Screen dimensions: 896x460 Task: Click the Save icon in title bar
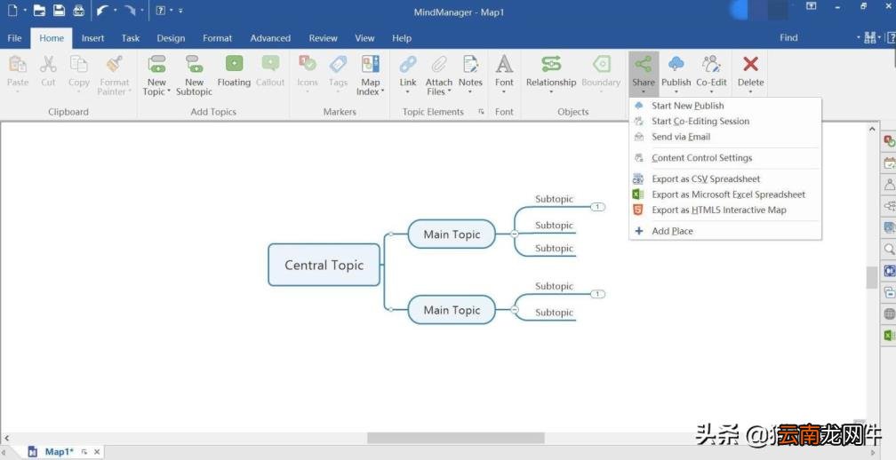coord(59,11)
